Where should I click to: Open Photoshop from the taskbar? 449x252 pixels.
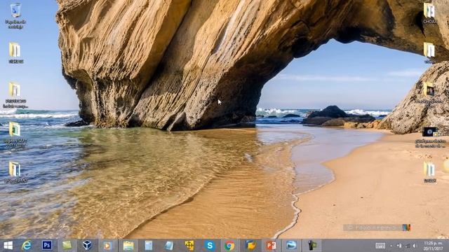click(47, 246)
